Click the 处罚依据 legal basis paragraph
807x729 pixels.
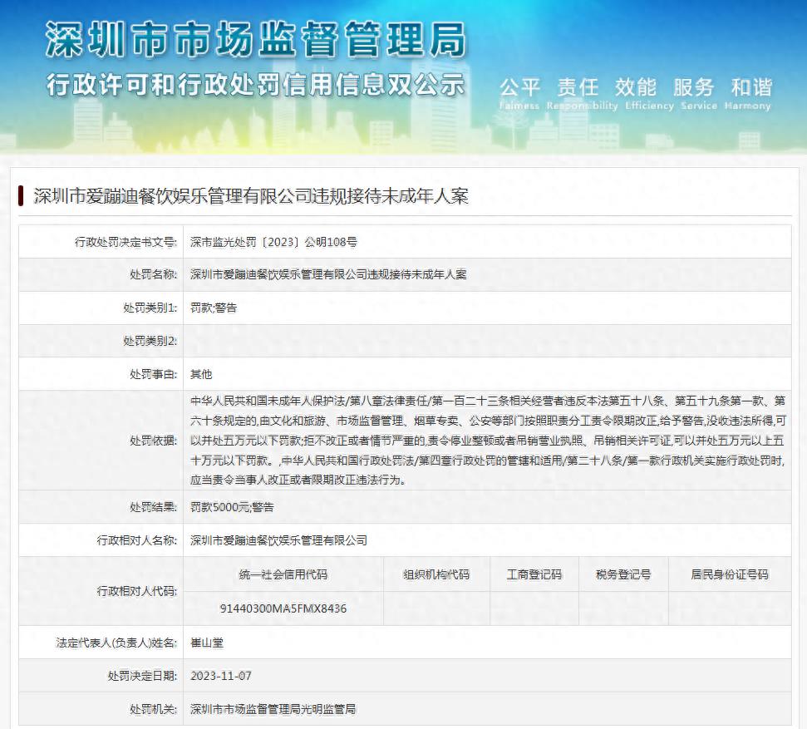point(487,441)
